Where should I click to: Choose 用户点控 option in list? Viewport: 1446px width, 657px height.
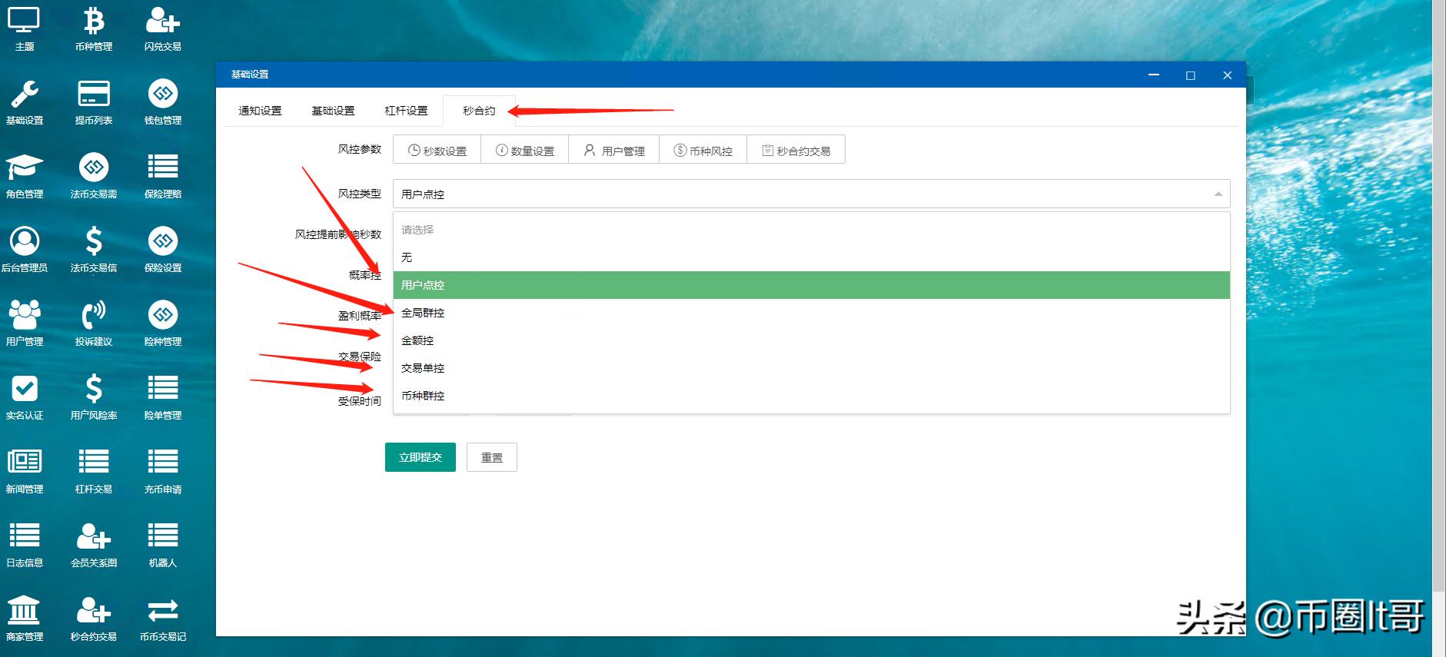[812, 285]
